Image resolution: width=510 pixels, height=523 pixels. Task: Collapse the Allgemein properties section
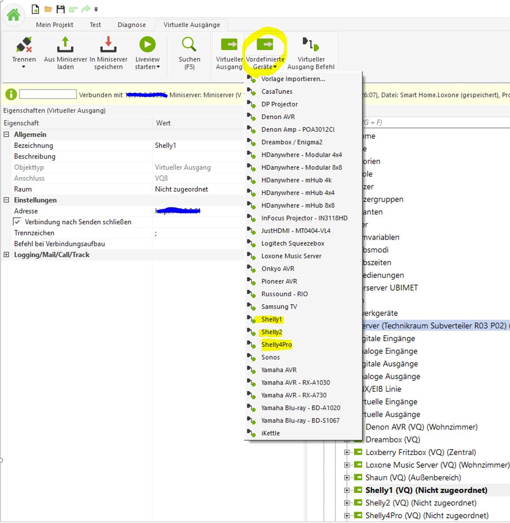click(x=6, y=135)
